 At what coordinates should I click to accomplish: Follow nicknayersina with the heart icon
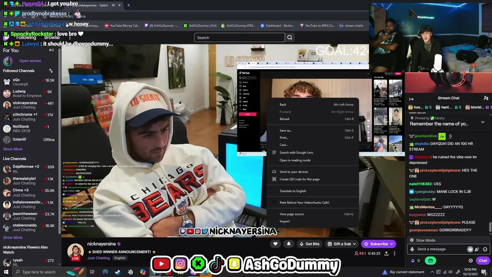[x=275, y=244]
